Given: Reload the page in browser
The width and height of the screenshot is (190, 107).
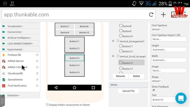Looking at the screenshot, I should 151,15.
